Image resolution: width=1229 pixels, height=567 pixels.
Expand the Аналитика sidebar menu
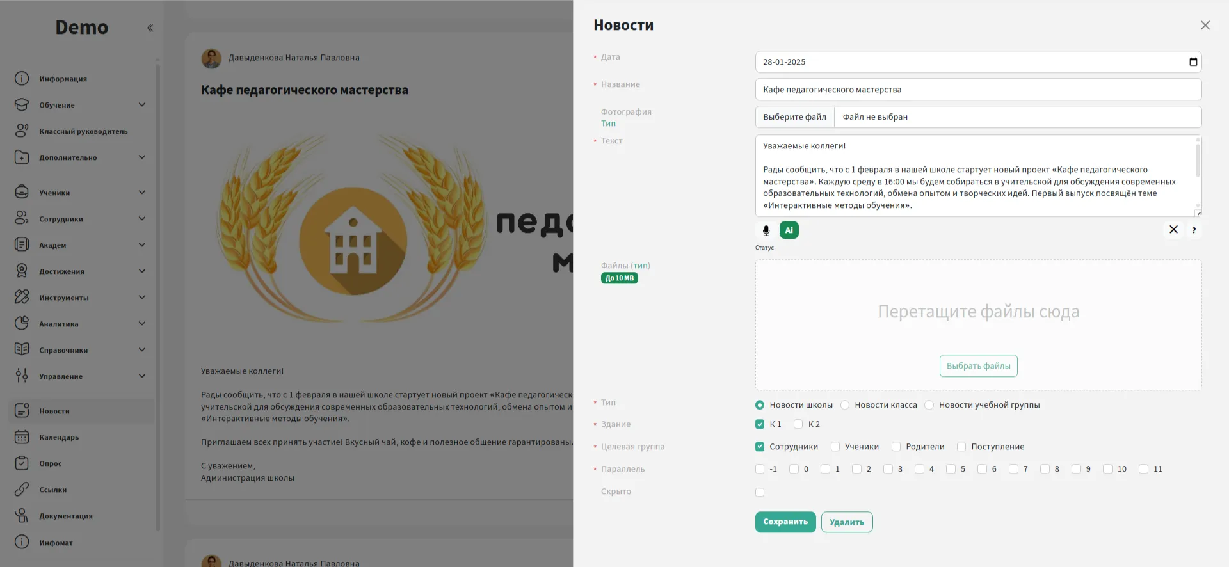[x=141, y=324]
